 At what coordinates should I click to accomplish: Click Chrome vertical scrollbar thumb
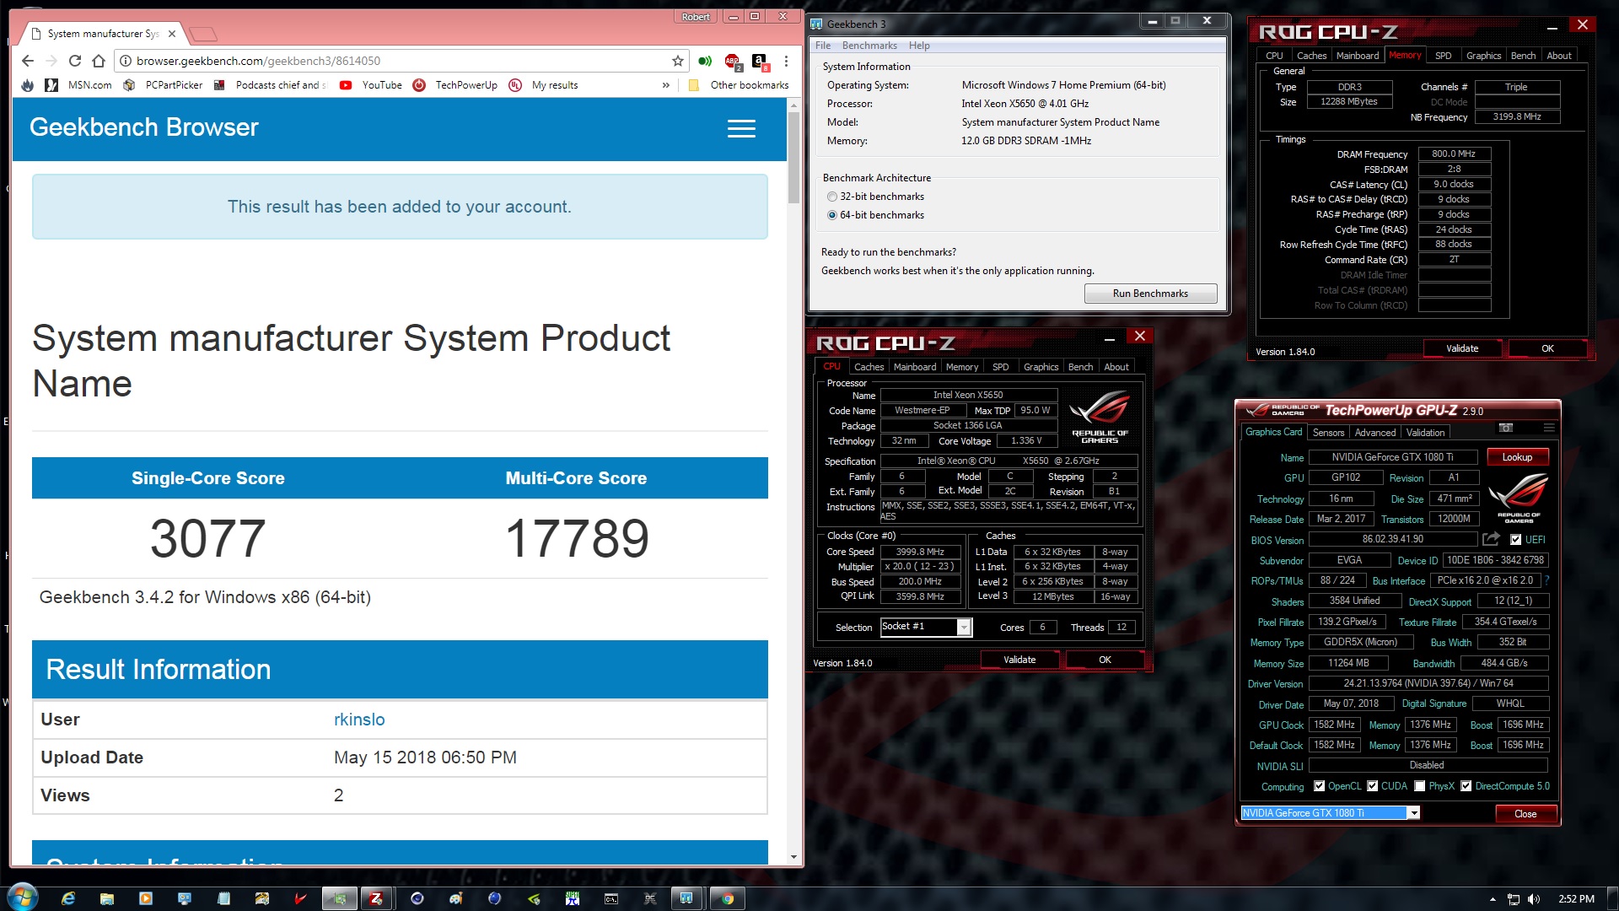(793, 157)
